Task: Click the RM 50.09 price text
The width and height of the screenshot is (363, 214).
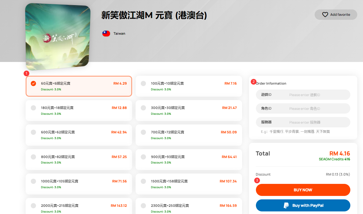Action: (x=229, y=132)
